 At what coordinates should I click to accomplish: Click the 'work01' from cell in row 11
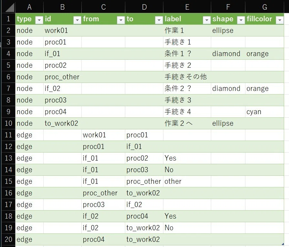click(103, 135)
